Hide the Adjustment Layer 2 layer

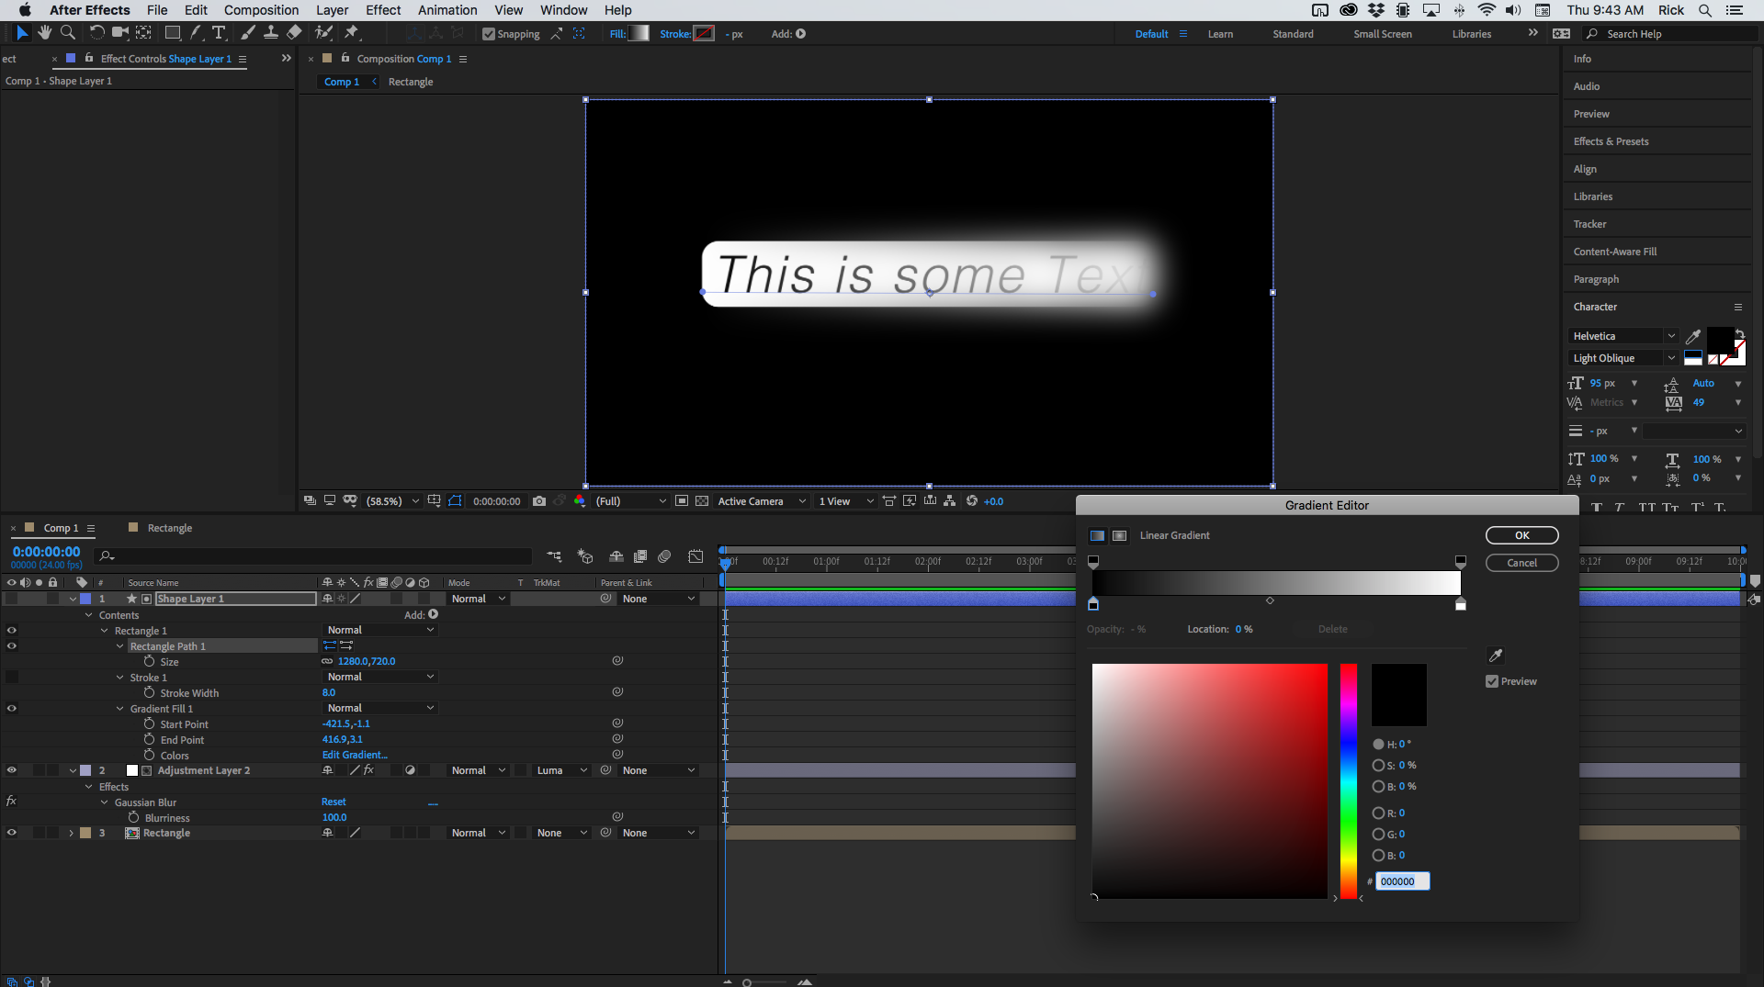(x=12, y=770)
